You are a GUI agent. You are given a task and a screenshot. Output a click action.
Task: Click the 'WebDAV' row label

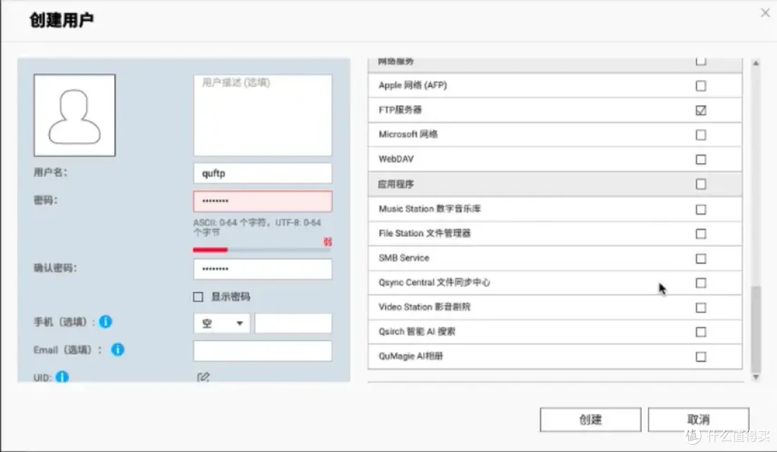click(396, 159)
